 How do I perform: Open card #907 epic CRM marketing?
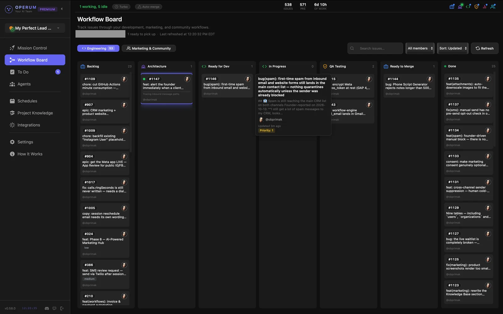coord(105,112)
